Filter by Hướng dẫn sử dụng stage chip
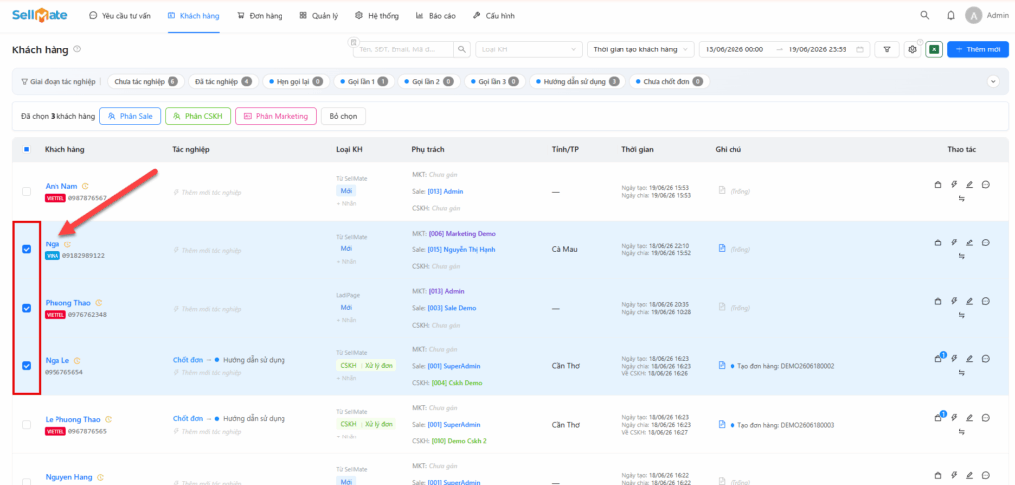This screenshot has height=485, width=1015. pyautogui.click(x=577, y=82)
